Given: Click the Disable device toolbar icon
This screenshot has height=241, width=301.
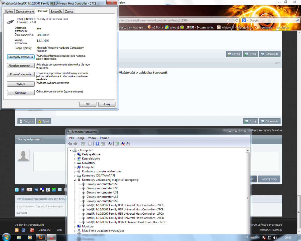Looking at the screenshot, I should [128, 144].
